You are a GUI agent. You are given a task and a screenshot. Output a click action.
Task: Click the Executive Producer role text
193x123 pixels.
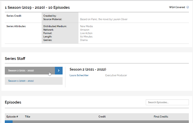pyautogui.click(x=116, y=75)
